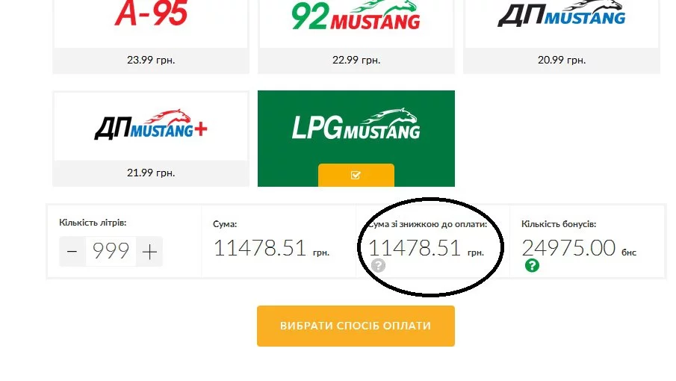This screenshot has height=381, width=676.
Task: Select the A-95 fuel logo
Action: click(x=151, y=13)
